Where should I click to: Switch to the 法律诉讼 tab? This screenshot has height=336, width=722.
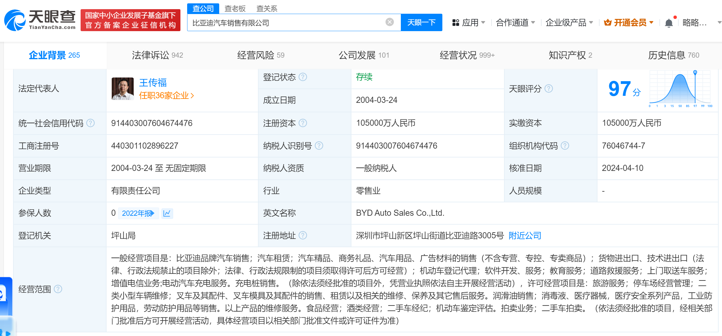pos(157,55)
